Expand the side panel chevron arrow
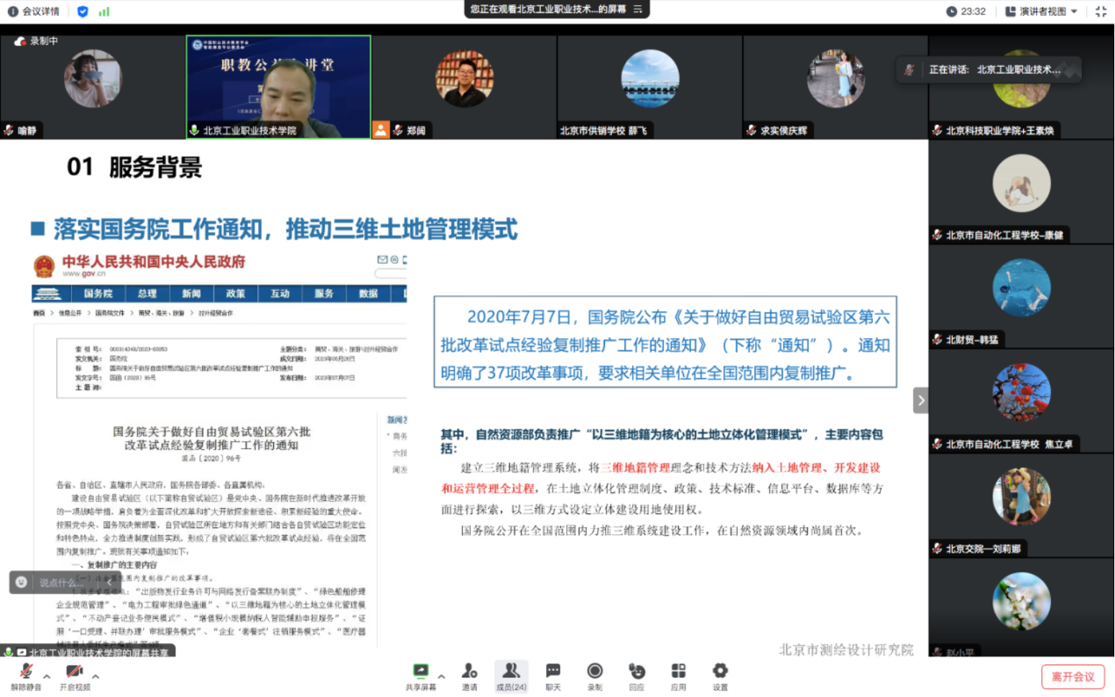The width and height of the screenshot is (1115, 697). pyautogui.click(x=920, y=400)
